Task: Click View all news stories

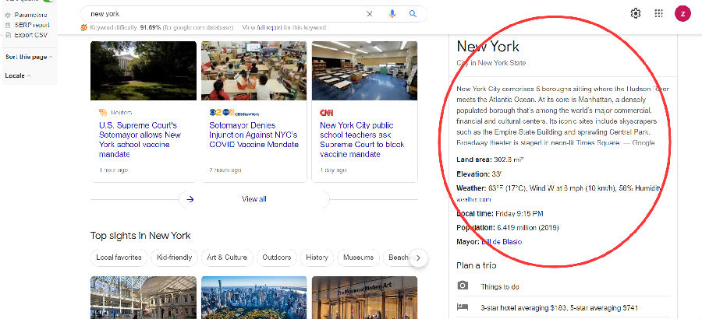Action: click(254, 199)
